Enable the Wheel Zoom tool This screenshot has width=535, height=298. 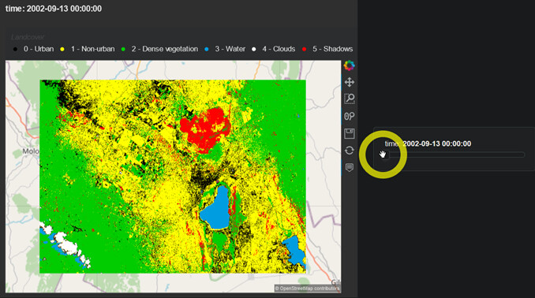(x=349, y=116)
